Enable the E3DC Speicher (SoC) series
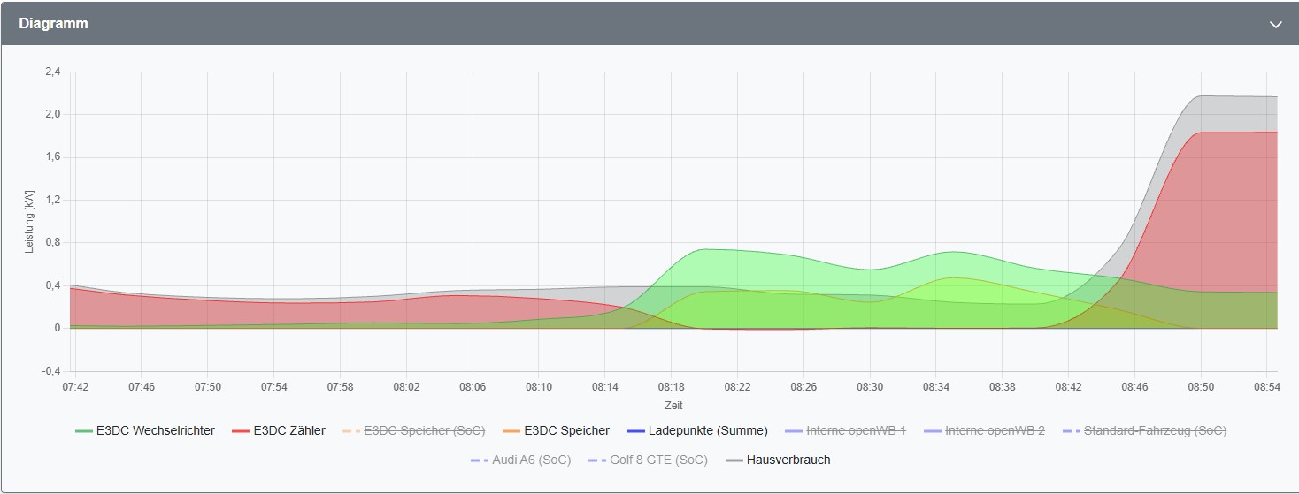 [x=413, y=431]
